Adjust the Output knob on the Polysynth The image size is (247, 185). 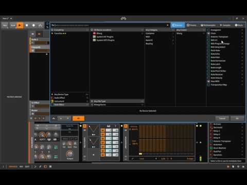pos(69,154)
